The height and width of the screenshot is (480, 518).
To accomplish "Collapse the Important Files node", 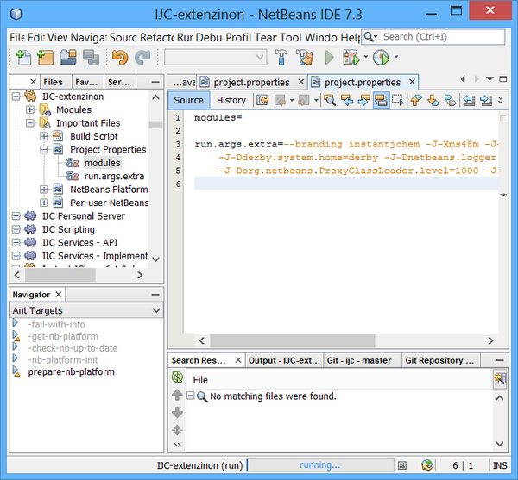I will (30, 123).
